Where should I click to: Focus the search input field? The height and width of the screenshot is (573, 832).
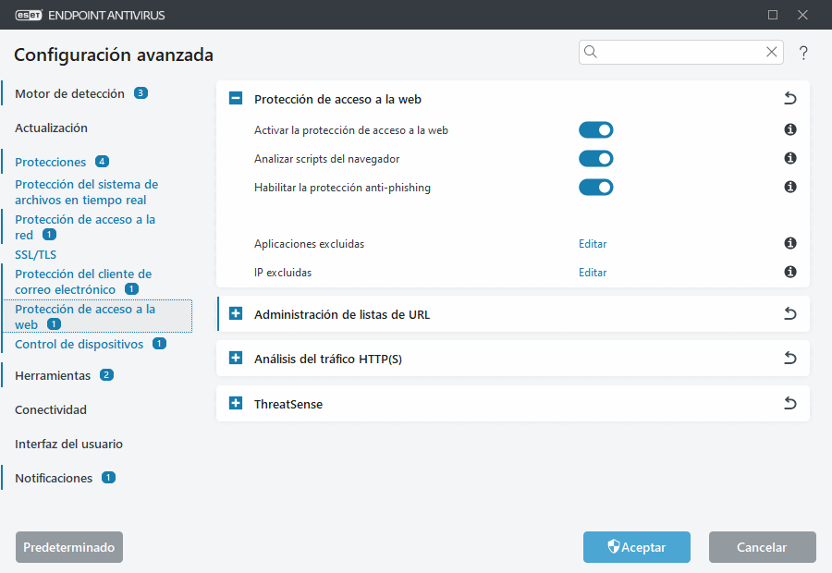coord(680,52)
